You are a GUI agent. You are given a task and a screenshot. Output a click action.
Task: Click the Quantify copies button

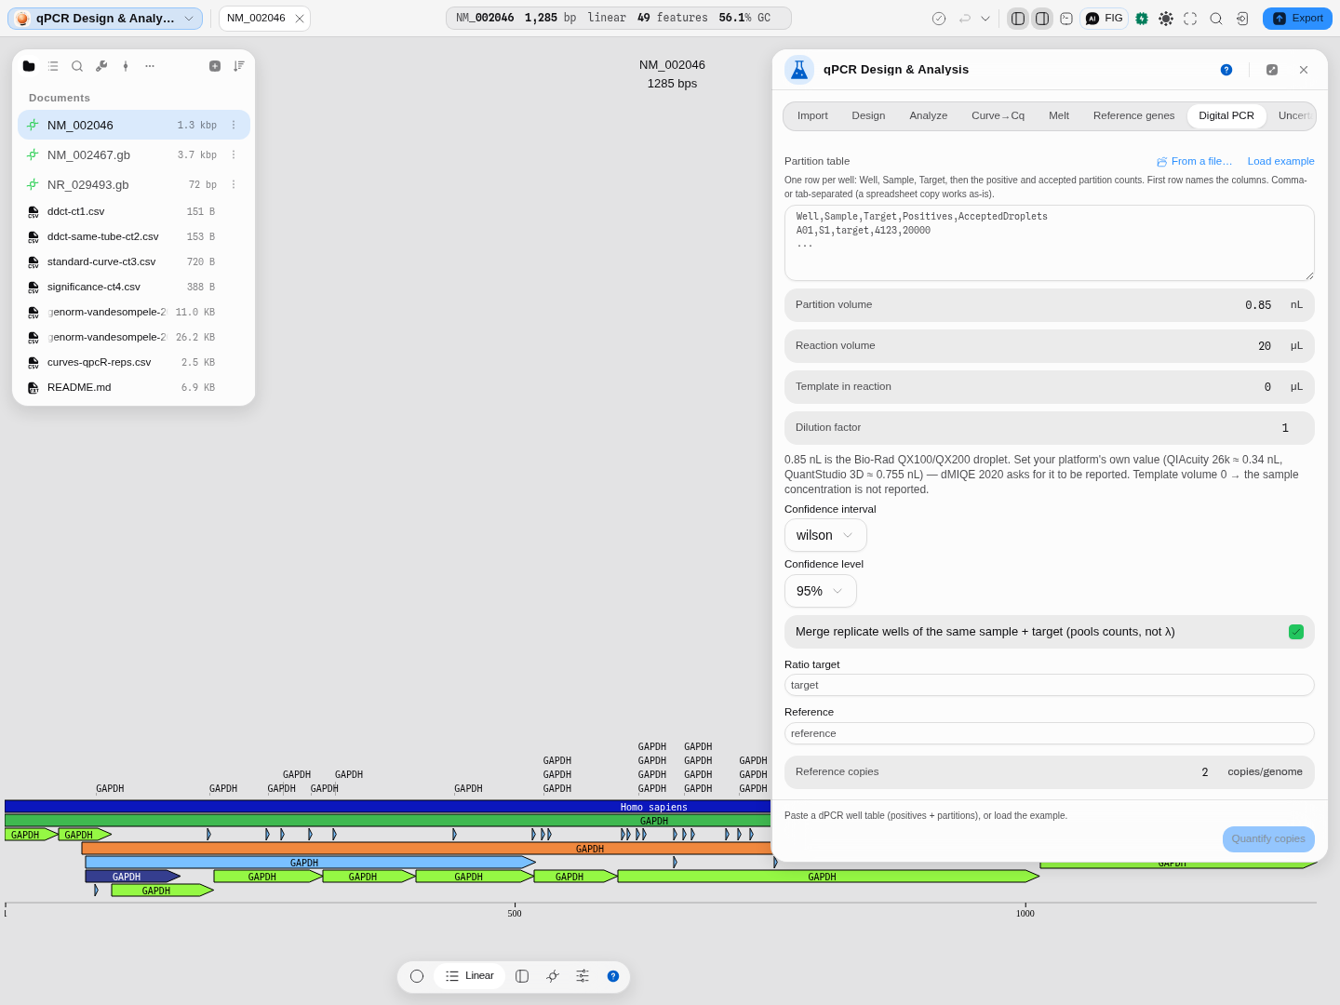coord(1268,839)
